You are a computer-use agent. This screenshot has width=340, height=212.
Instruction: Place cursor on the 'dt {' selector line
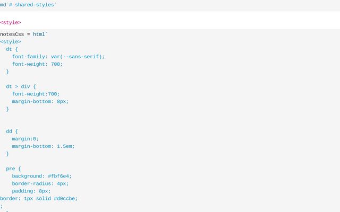(12, 49)
